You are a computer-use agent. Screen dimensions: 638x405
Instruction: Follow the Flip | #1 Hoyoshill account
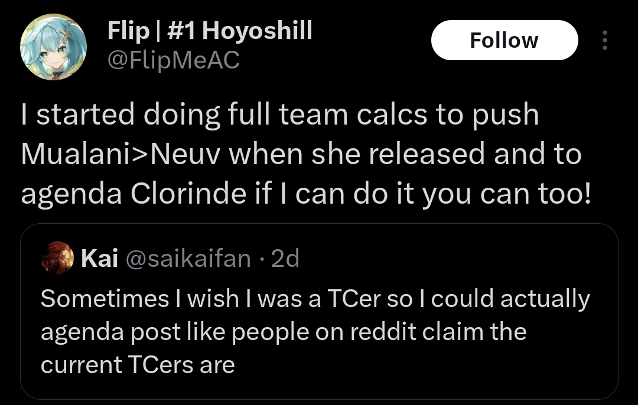(x=504, y=40)
